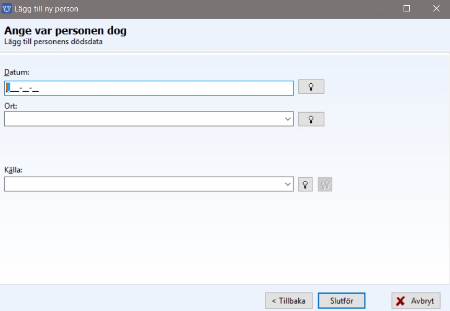Go back with the Tillbaka button
This screenshot has width=450, height=311.
click(x=289, y=301)
